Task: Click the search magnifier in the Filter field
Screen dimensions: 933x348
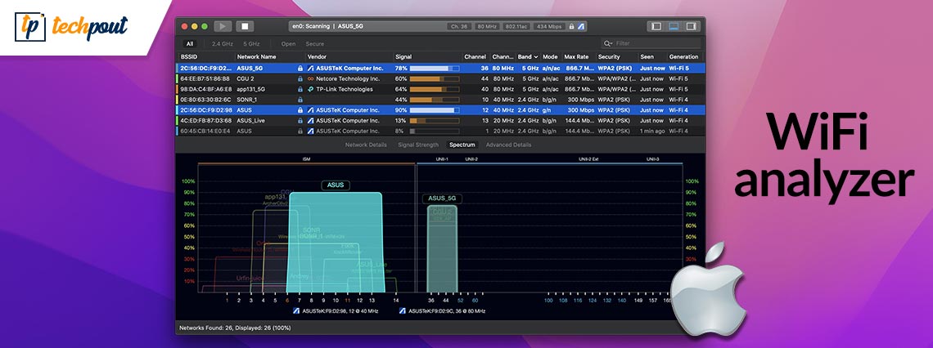Action: coord(607,43)
